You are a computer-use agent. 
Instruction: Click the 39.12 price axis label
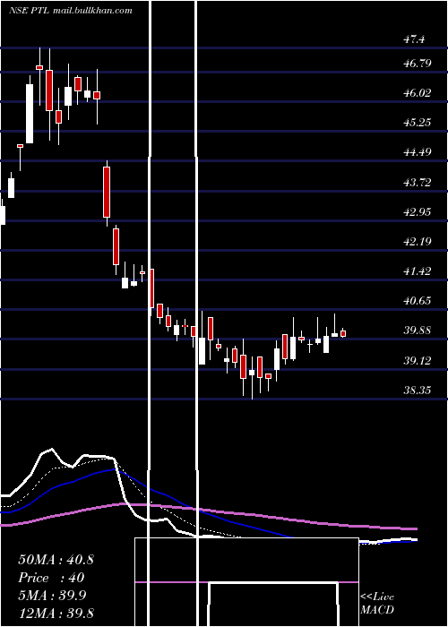418,361
